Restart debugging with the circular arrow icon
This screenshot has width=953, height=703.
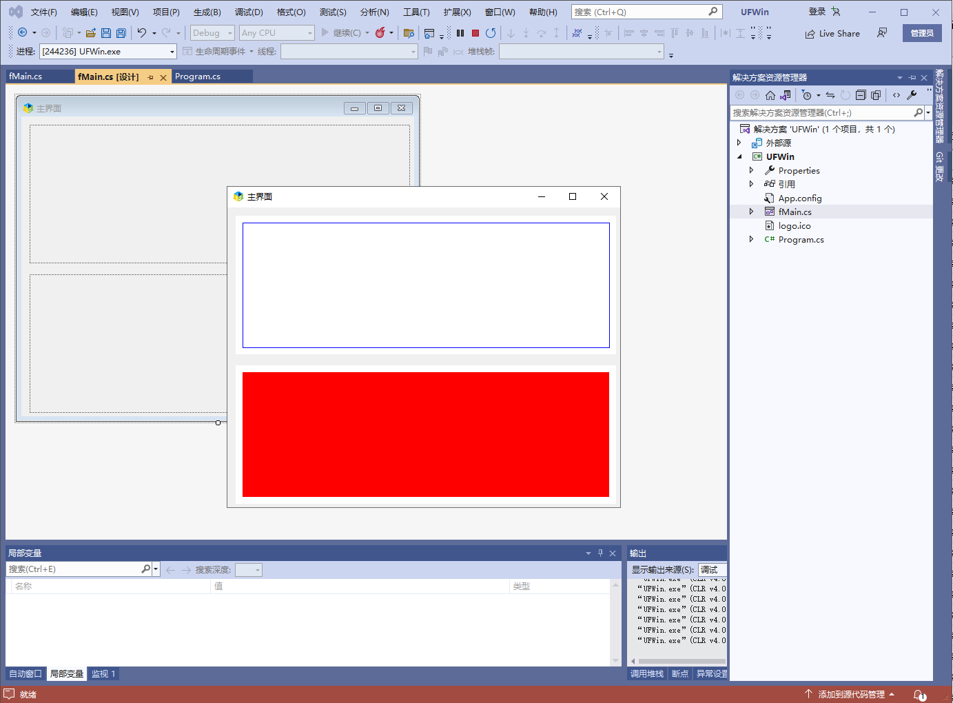(x=491, y=32)
